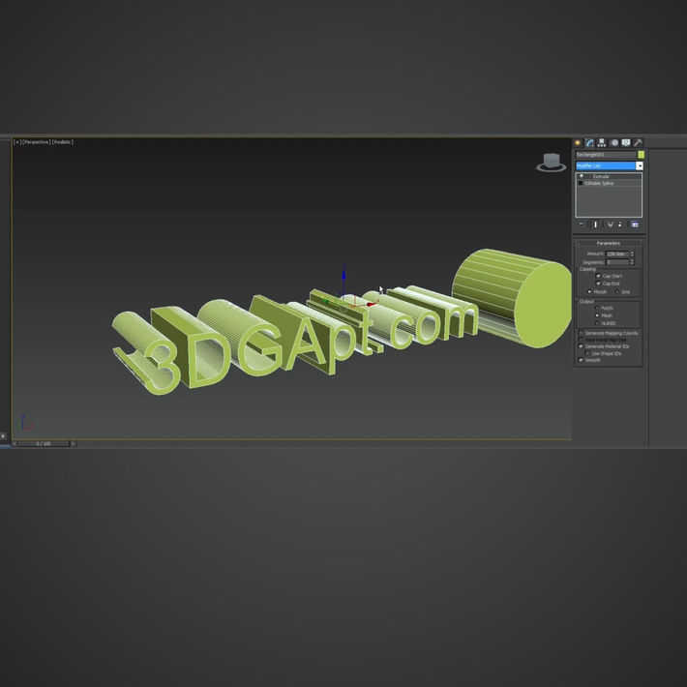
Task: Open the Modify command panel tab
Action: (589, 143)
